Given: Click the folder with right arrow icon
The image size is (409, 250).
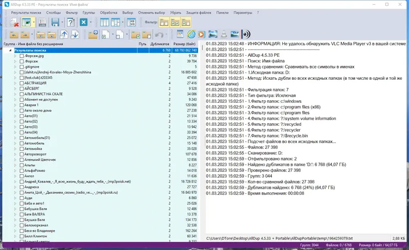Looking at the screenshot, I should pos(25,34).
